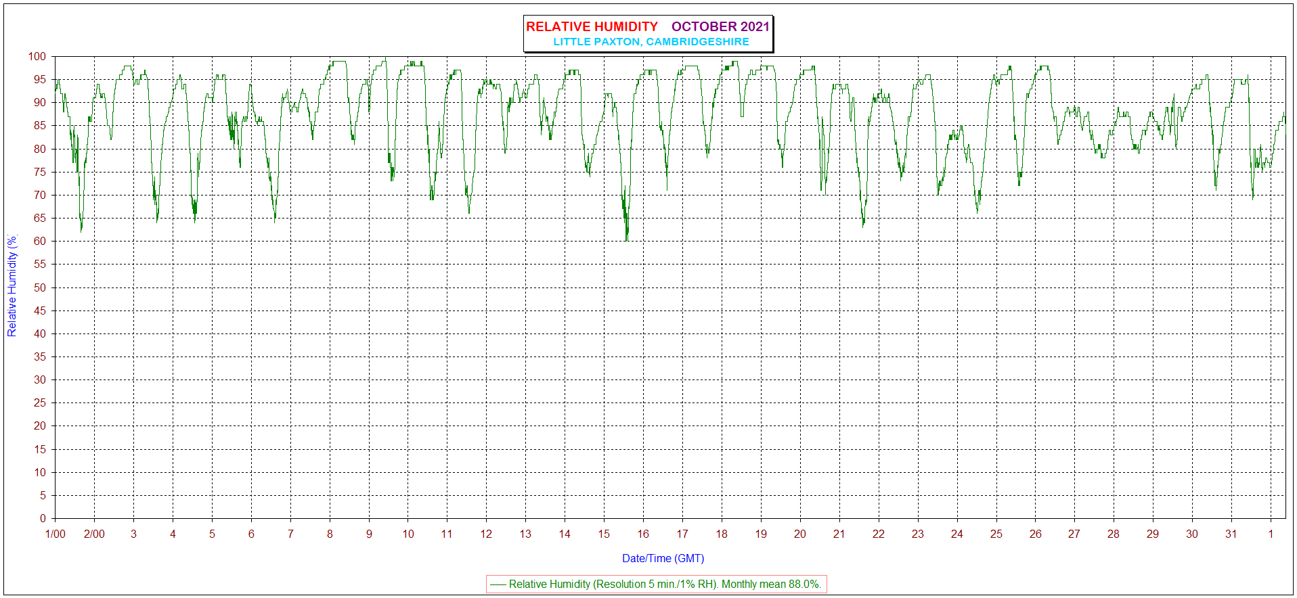Click the x-axis date label 23
This screenshot has height=598, width=1297.
tap(917, 534)
